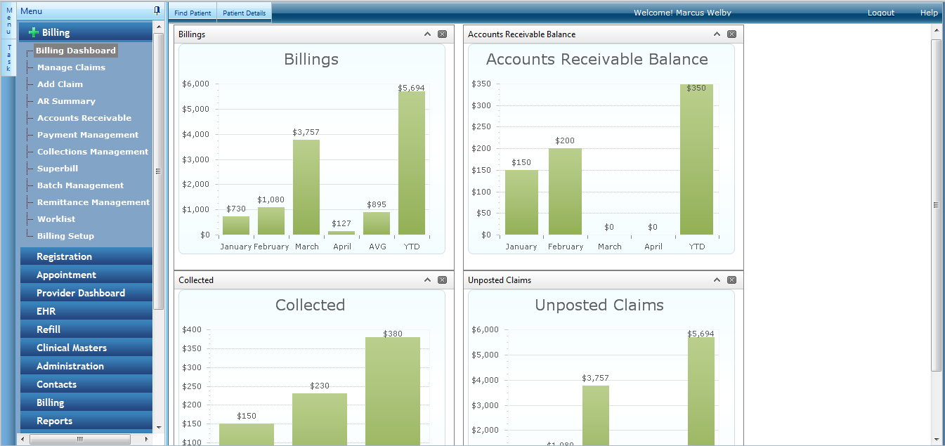Screen dimensions: 945x446
Task: Expand the Registration section
Action: [x=86, y=256]
